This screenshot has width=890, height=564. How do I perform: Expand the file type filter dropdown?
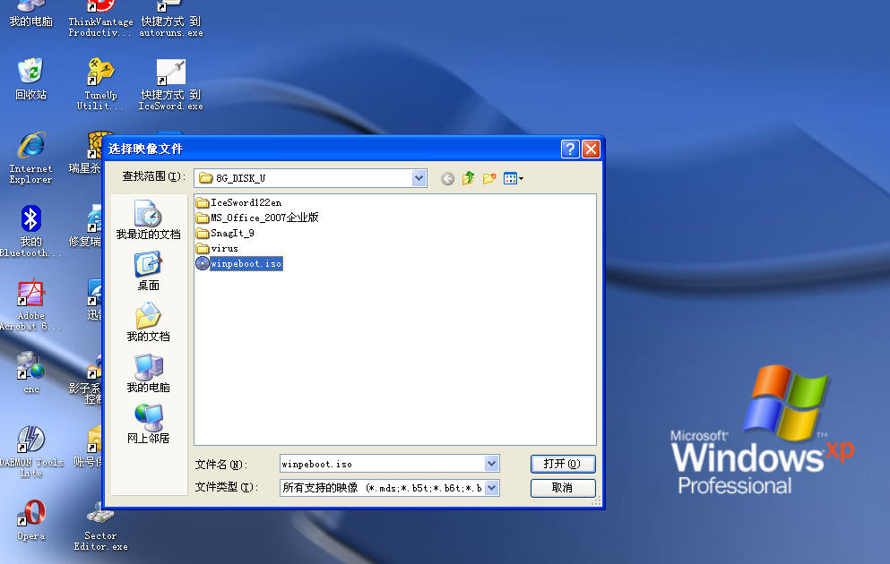[491, 488]
